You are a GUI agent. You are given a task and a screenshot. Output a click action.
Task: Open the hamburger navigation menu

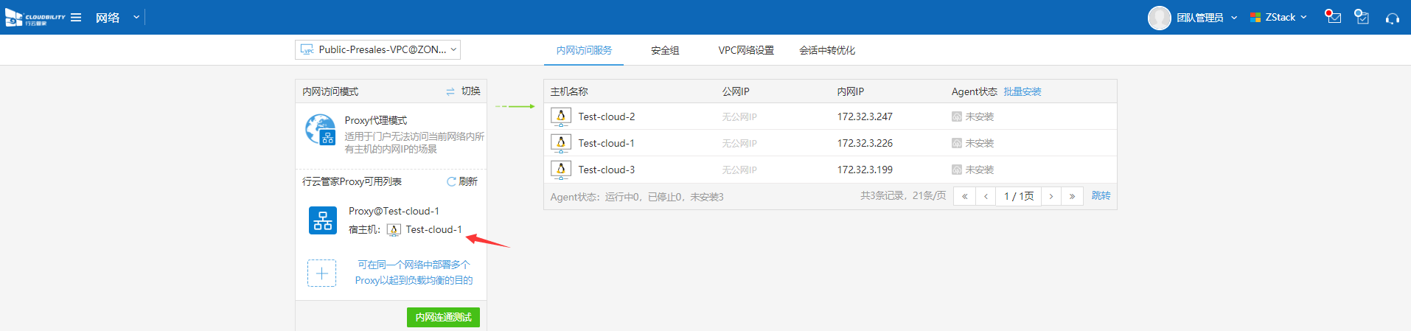tap(76, 17)
